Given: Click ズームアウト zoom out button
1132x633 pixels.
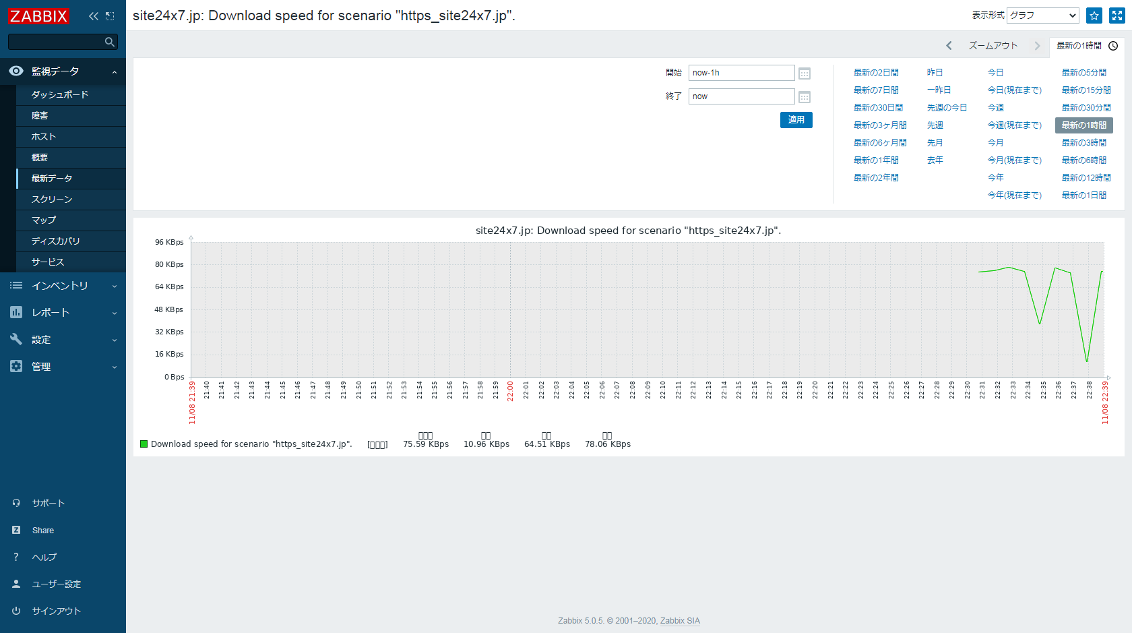Looking at the screenshot, I should tap(993, 46).
